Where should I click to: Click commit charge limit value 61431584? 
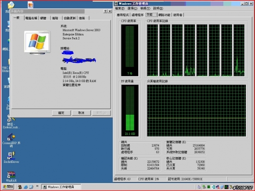coord(153,165)
